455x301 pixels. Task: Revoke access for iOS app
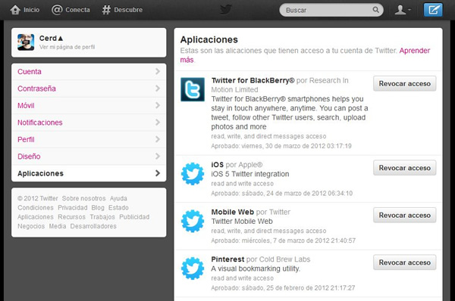point(404,168)
